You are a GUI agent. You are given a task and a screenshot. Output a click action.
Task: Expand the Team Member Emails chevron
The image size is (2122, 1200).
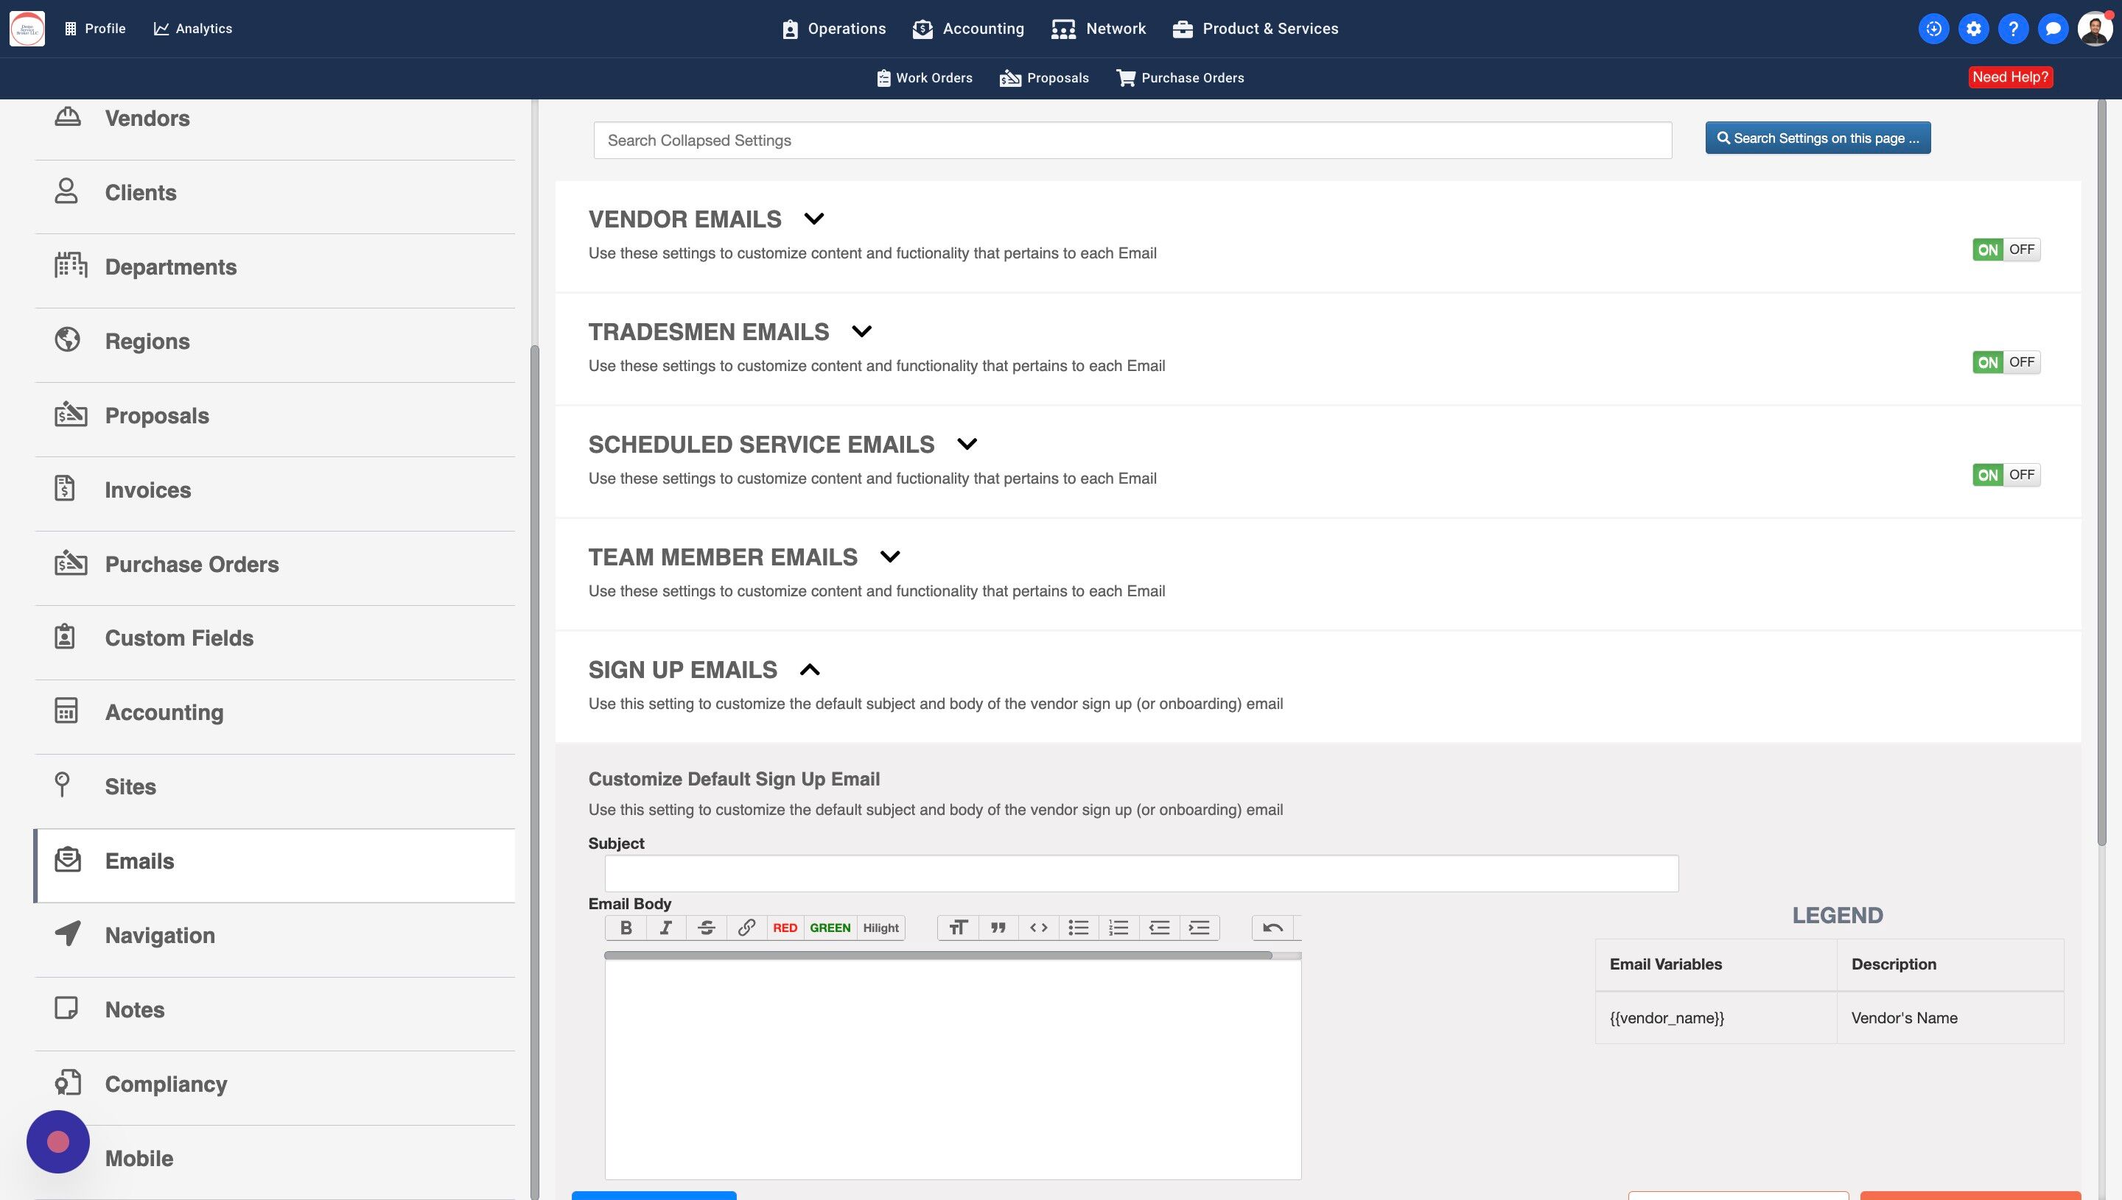890,557
